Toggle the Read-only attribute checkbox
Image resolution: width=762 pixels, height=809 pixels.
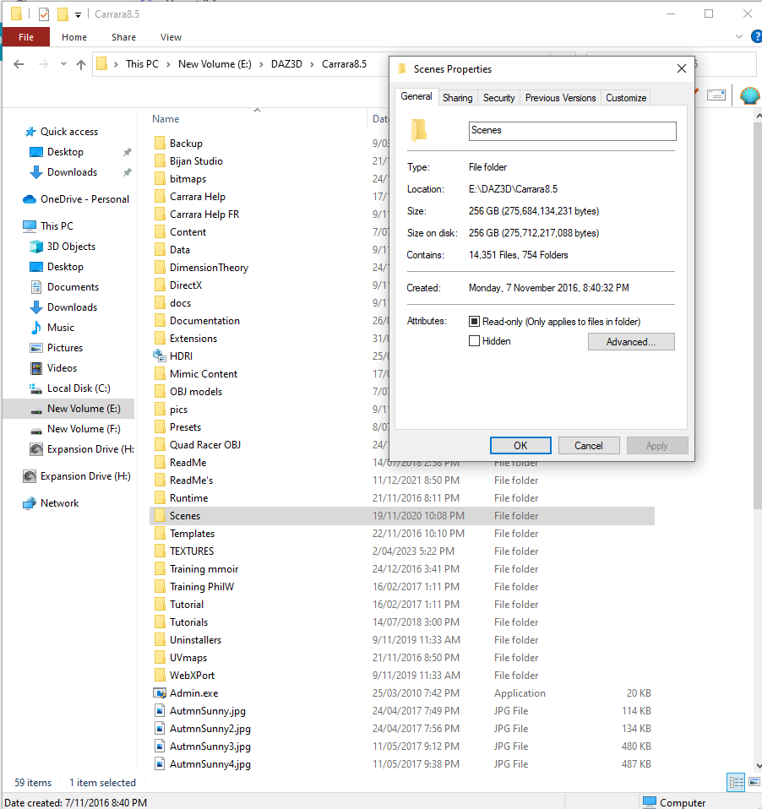[x=474, y=322]
